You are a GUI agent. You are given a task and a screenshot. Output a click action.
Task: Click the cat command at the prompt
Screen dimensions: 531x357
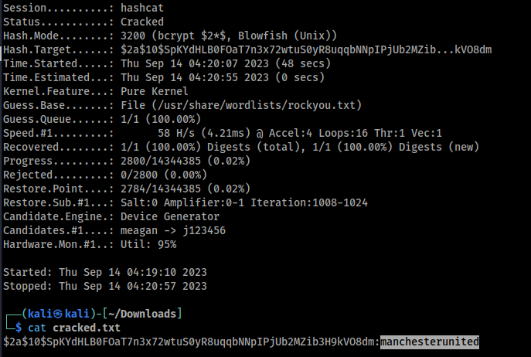point(37,328)
